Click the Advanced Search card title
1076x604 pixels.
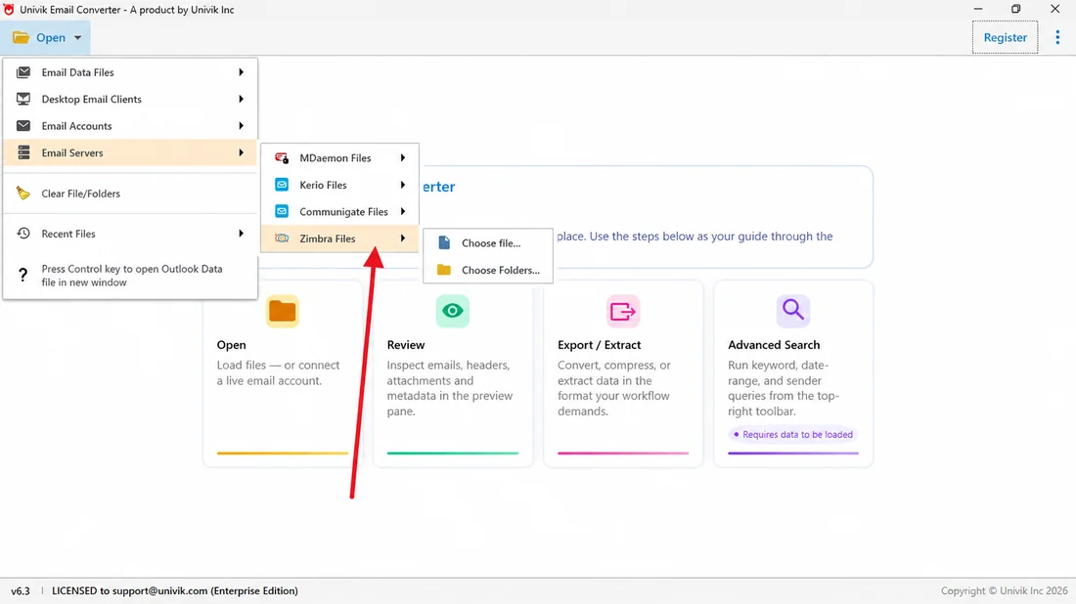pos(774,345)
